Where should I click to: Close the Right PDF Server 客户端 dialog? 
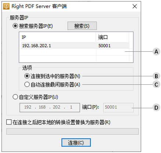(x=135, y=6)
